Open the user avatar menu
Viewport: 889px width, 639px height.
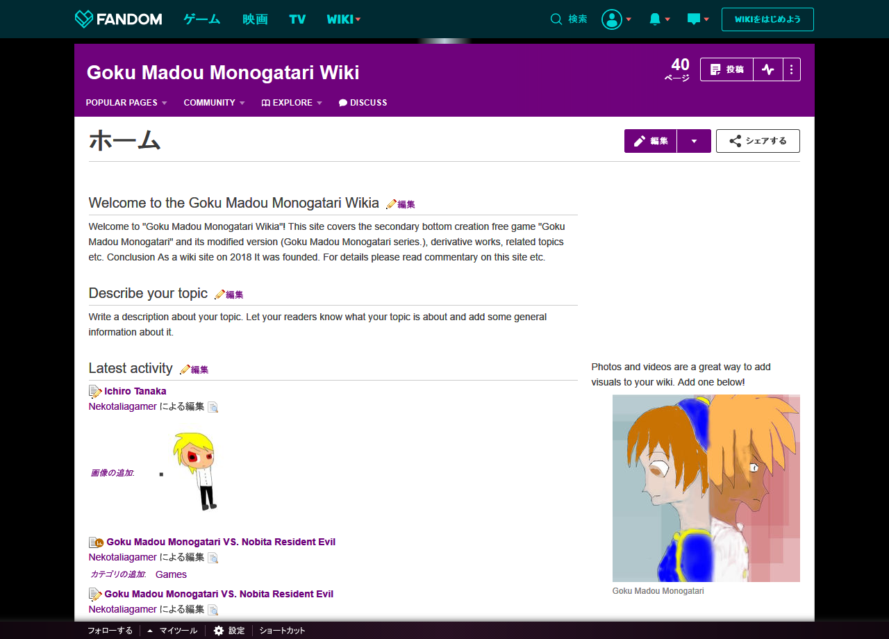coord(612,19)
